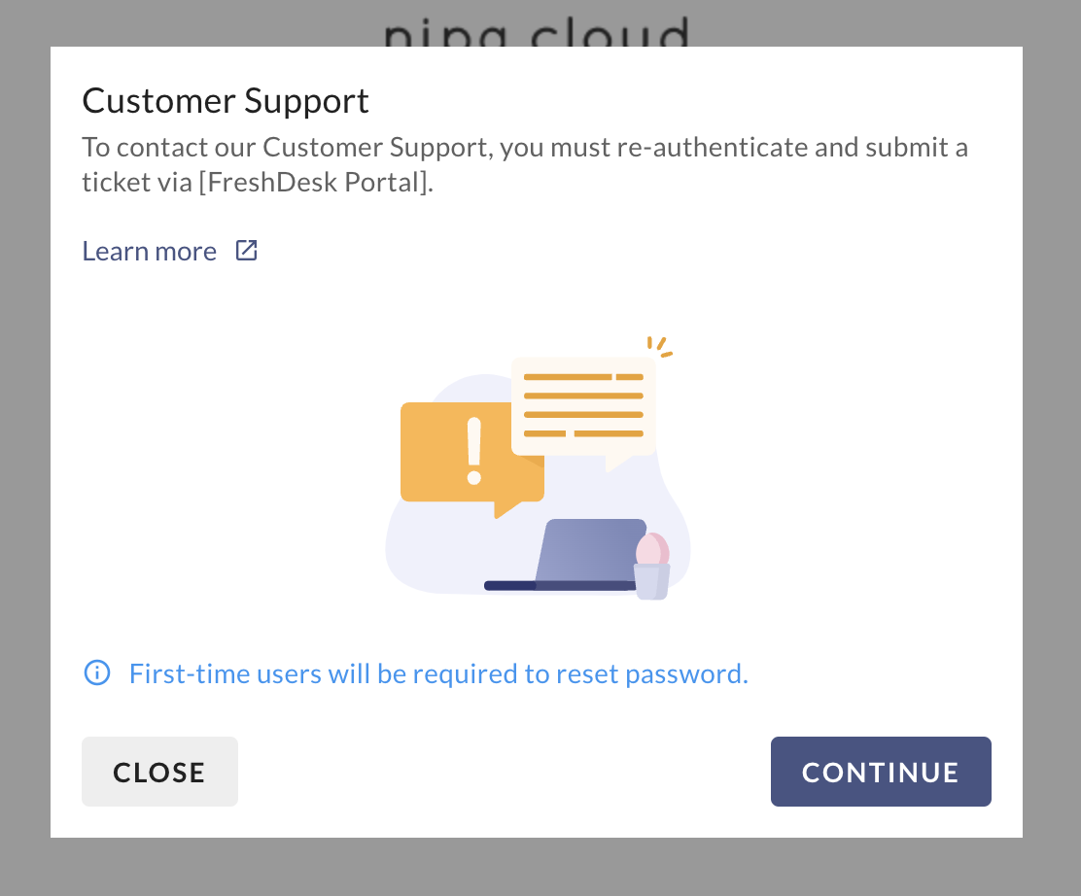Click the info circle icon
This screenshot has width=1081, height=896.
point(97,672)
